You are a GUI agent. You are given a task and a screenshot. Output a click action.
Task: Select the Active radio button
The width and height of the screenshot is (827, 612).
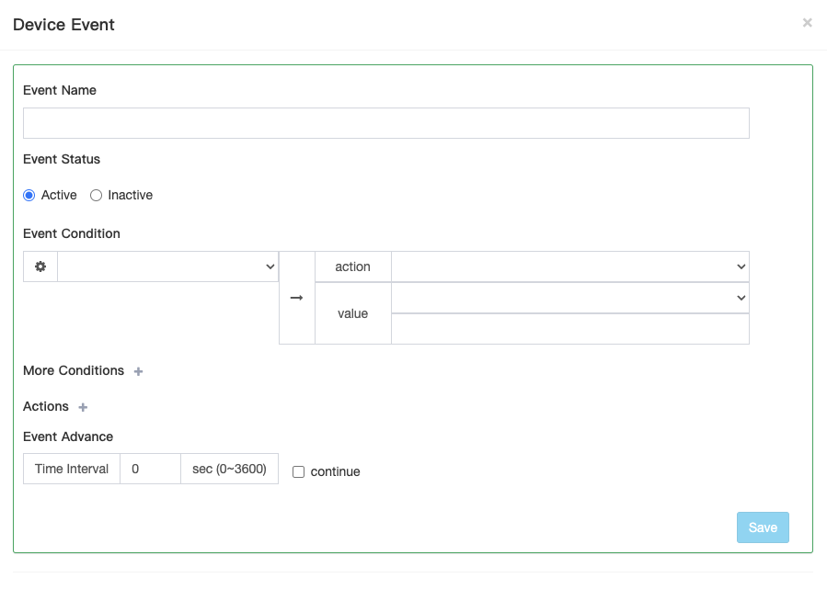coord(29,195)
